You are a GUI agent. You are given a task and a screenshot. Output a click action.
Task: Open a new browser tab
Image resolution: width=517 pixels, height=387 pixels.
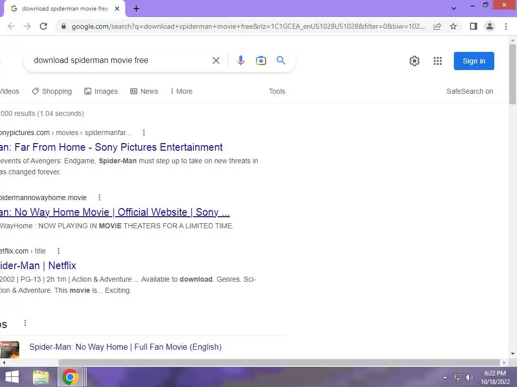click(x=136, y=9)
